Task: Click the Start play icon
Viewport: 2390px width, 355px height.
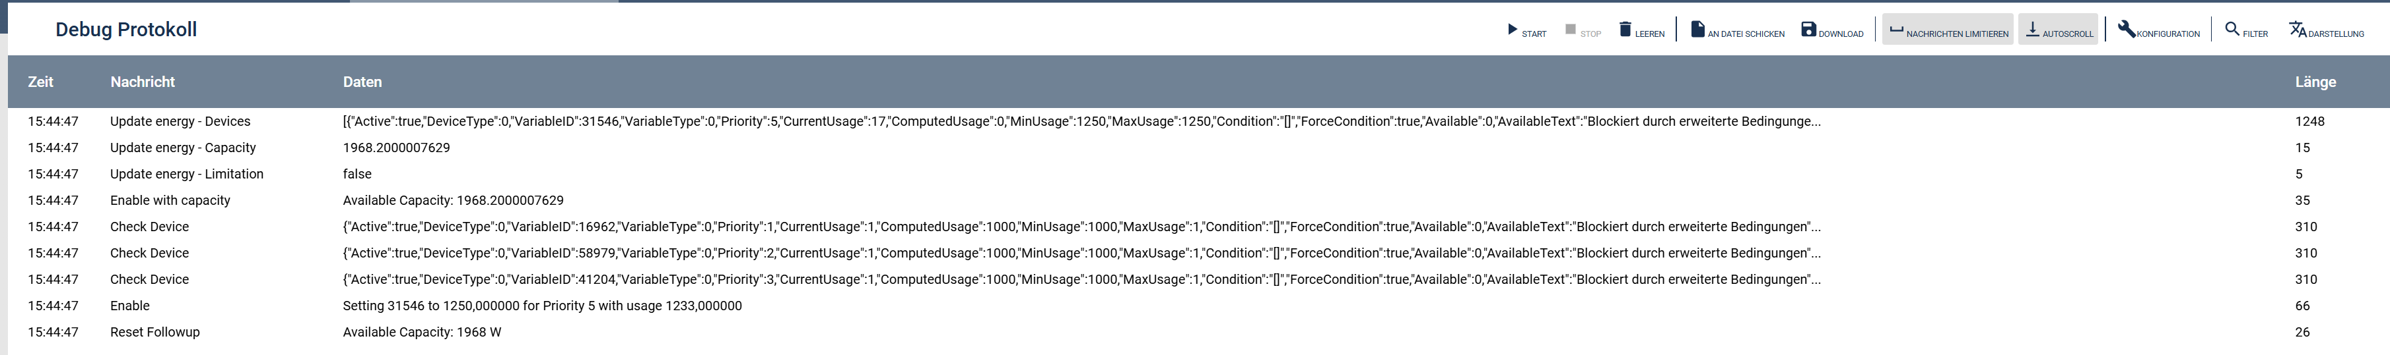Action: point(1513,30)
